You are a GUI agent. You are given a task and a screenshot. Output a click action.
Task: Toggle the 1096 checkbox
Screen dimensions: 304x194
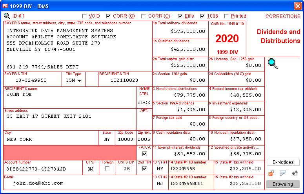(202, 16)
